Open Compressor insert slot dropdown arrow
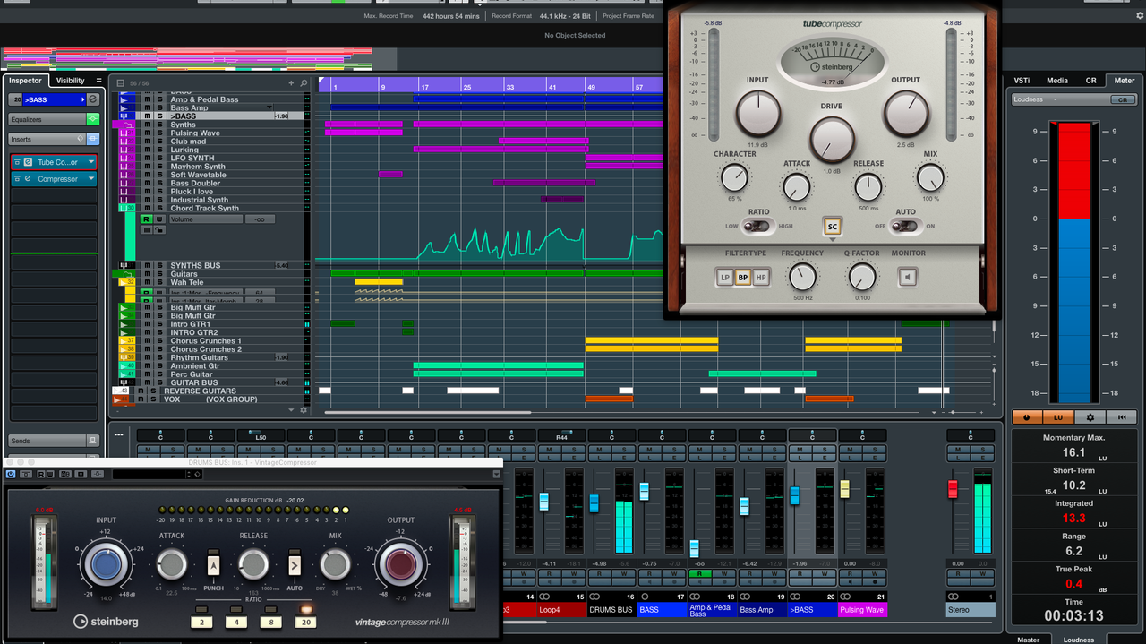 pos(90,179)
